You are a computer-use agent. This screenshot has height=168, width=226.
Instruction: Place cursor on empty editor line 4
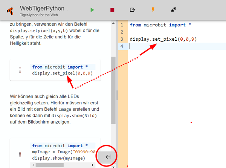tap(177, 46)
